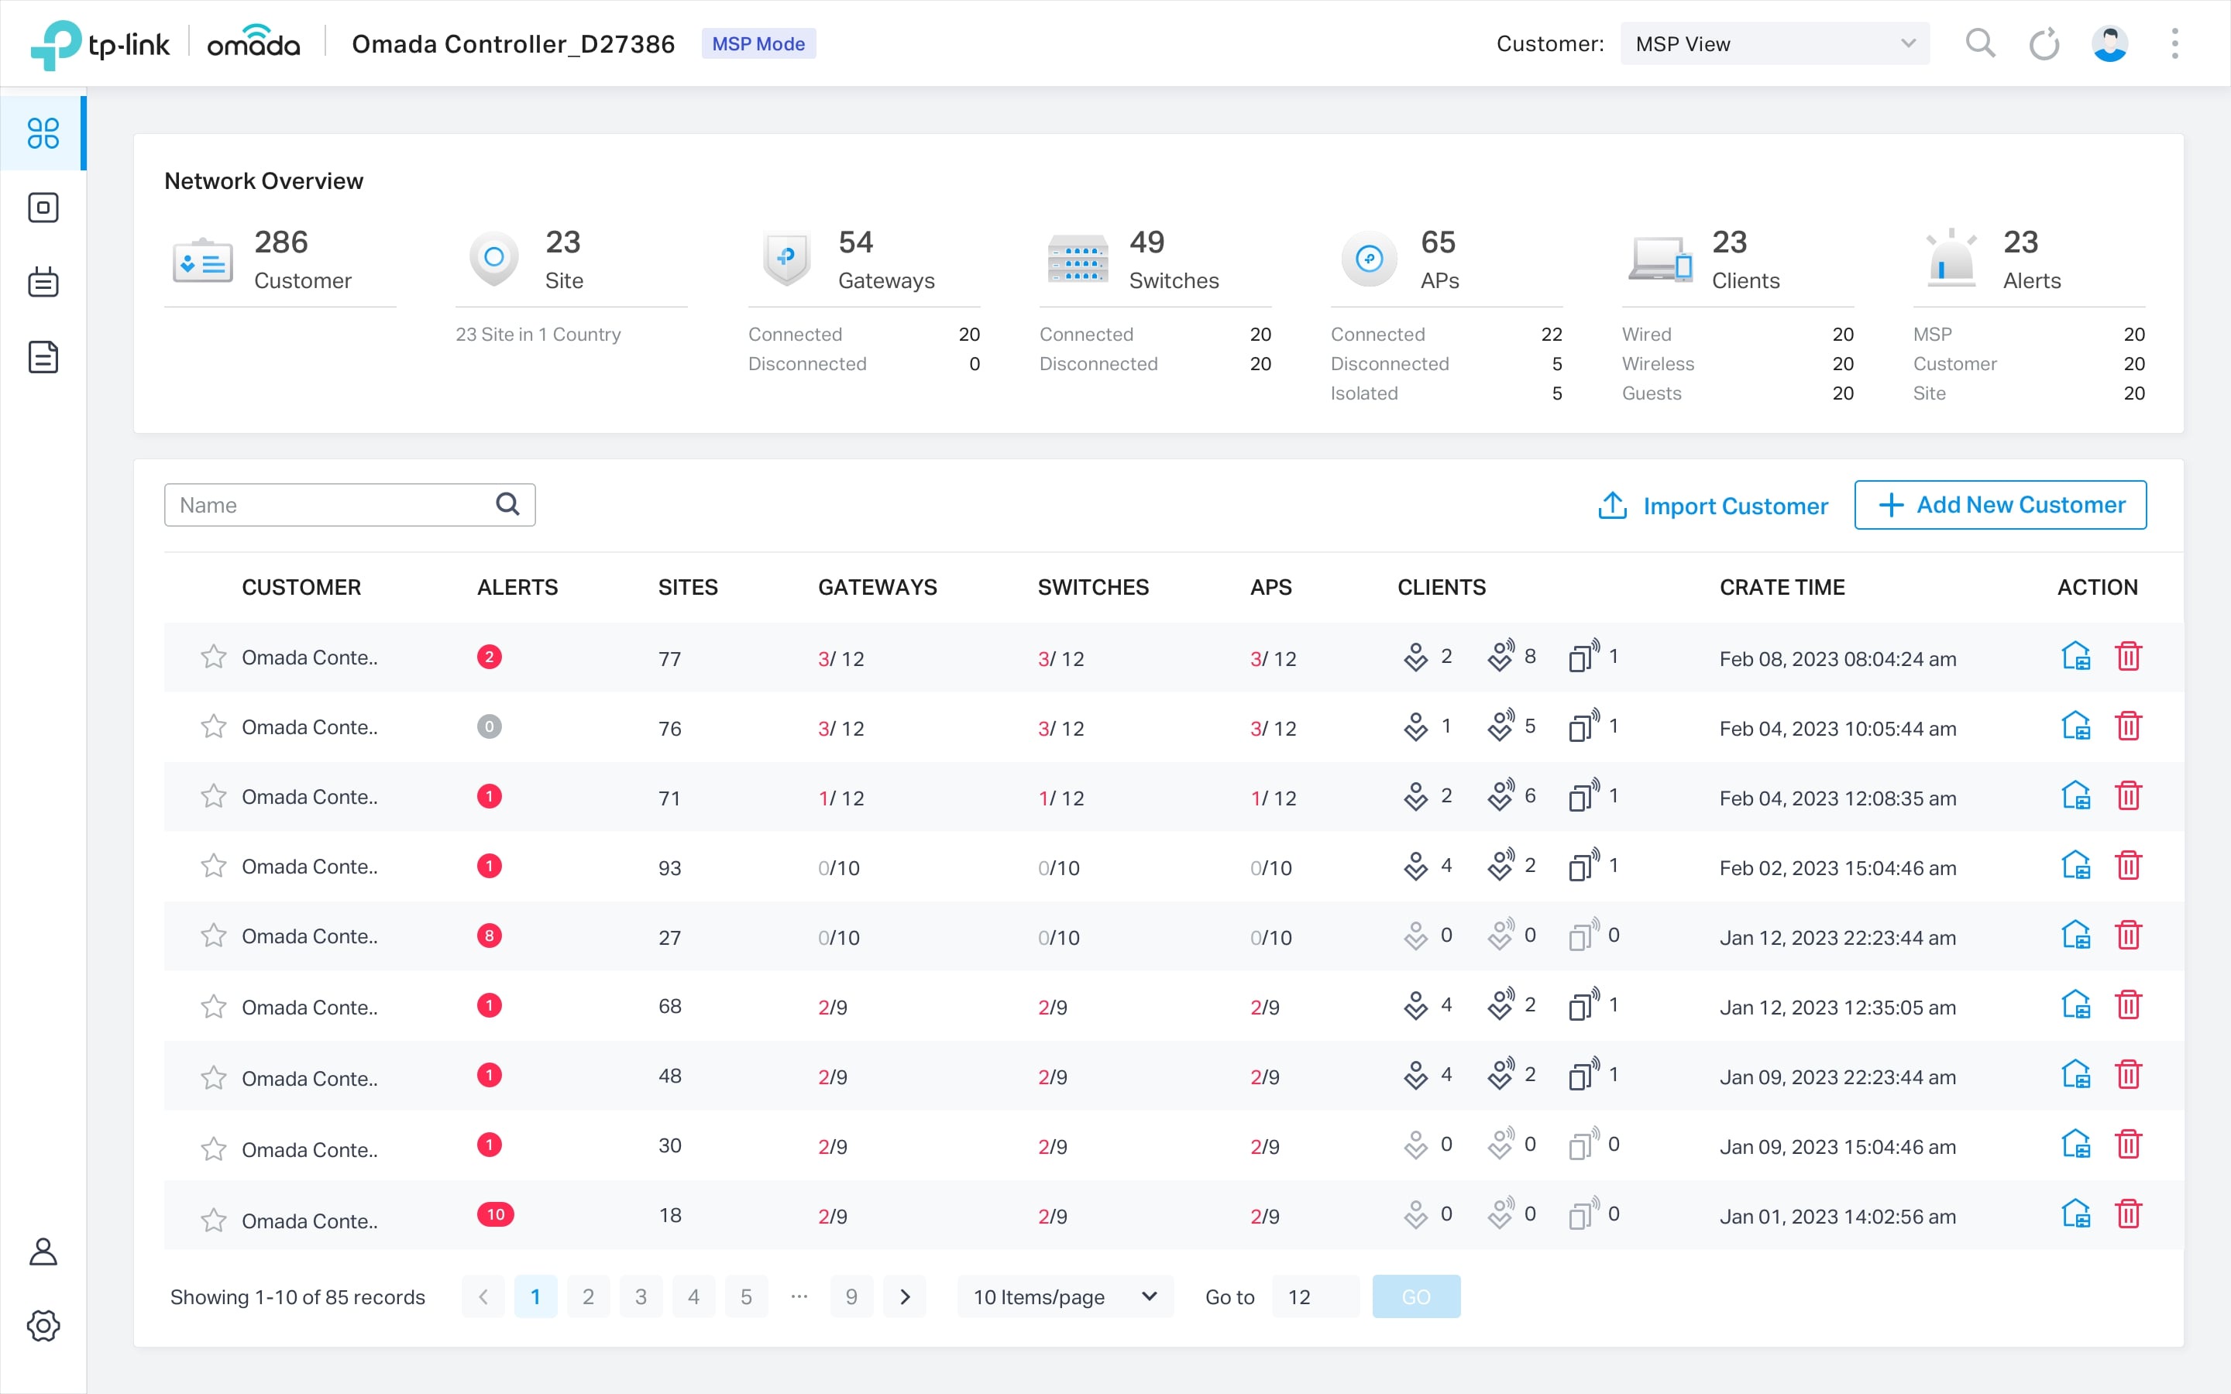Favorite the customer with 27 sites

pyautogui.click(x=214, y=936)
